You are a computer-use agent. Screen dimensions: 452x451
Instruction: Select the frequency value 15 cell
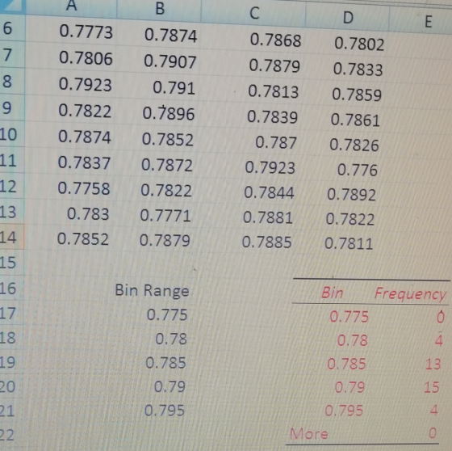click(x=431, y=387)
